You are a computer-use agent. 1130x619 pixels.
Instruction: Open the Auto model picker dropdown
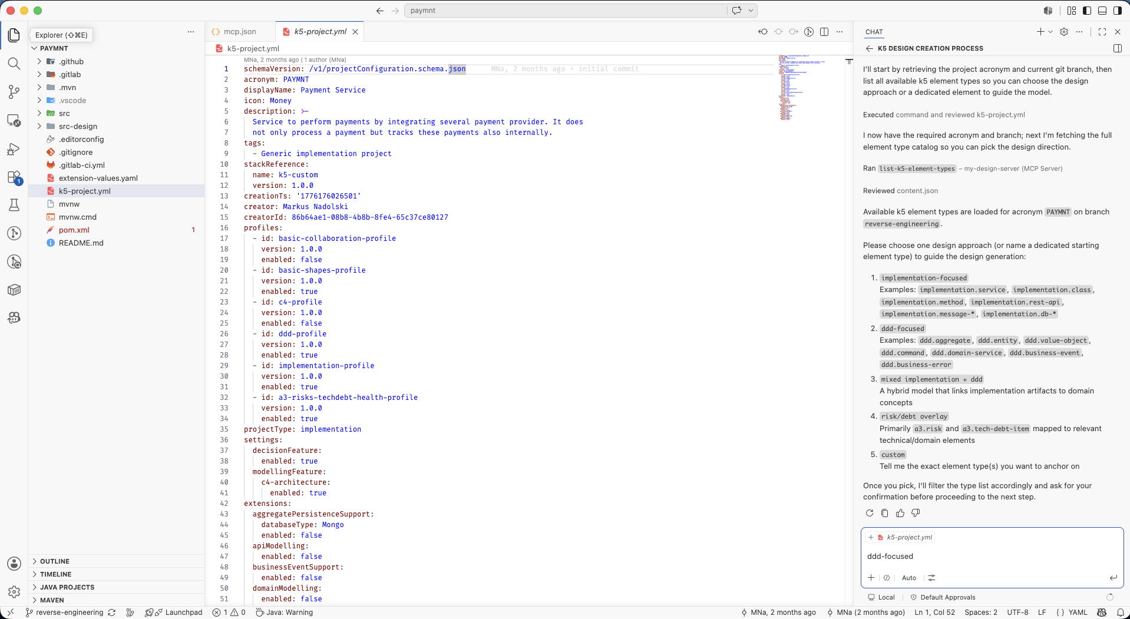(909, 578)
